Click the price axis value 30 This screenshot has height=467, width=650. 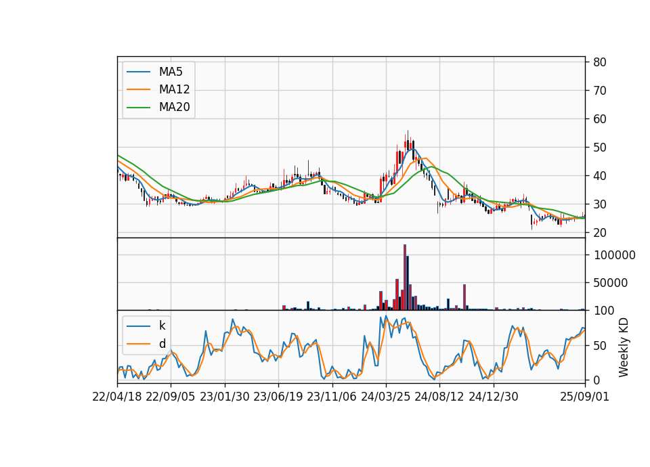[x=600, y=204]
